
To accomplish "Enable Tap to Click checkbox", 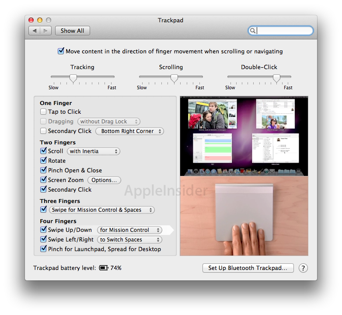I will pyautogui.click(x=43, y=112).
